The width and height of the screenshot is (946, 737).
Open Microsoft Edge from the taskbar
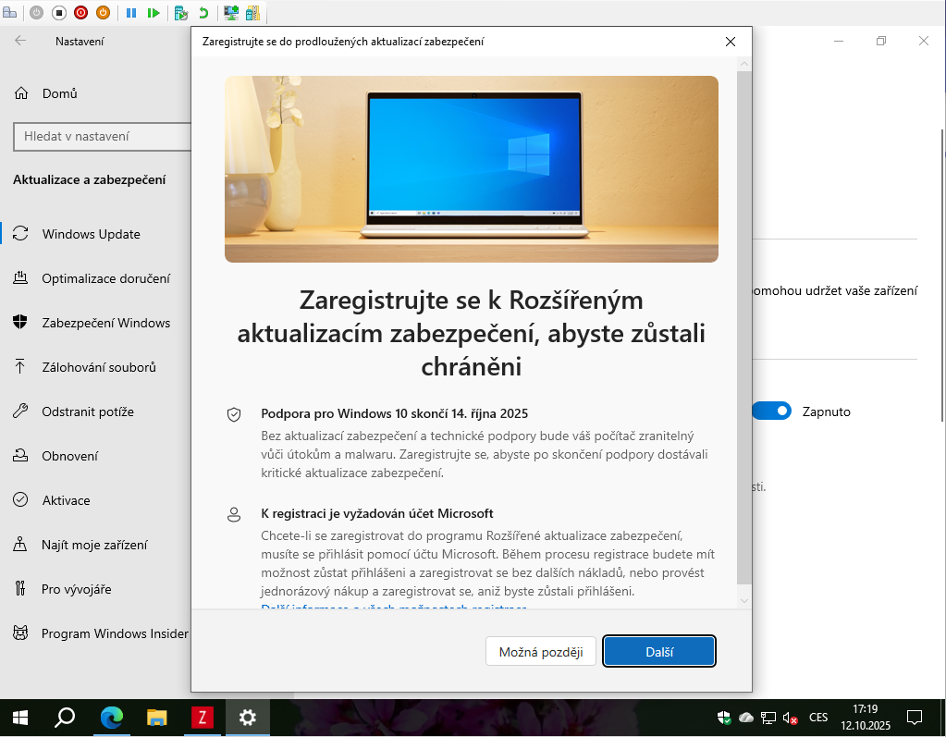[x=112, y=717]
